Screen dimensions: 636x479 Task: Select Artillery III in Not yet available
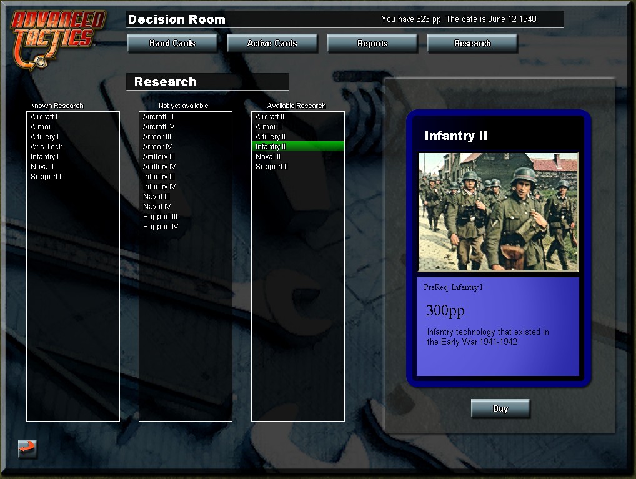(x=186, y=157)
